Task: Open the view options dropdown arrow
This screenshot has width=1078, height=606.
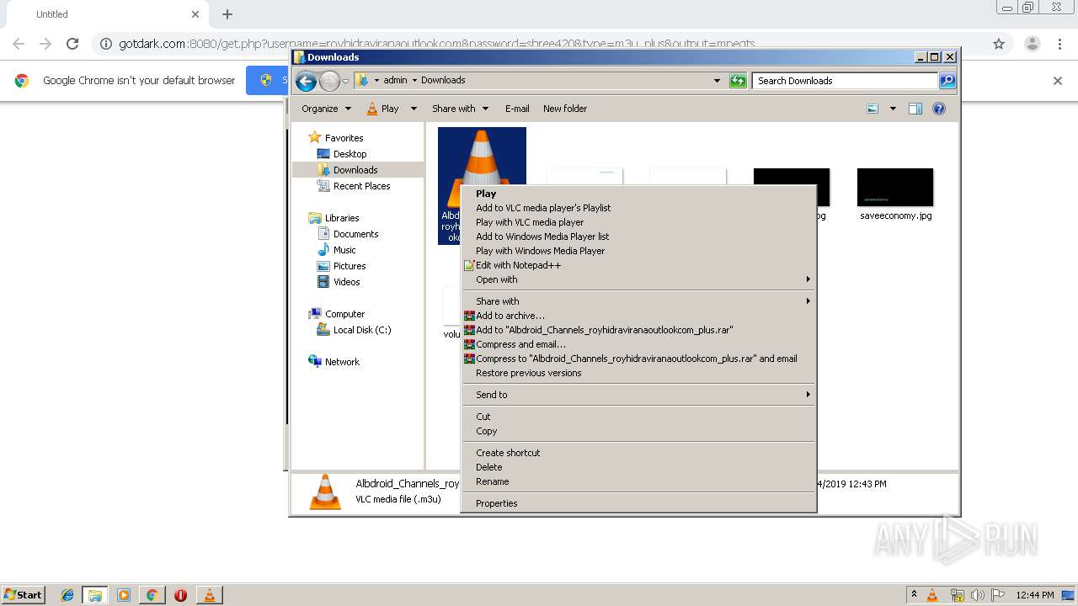Action: click(893, 109)
